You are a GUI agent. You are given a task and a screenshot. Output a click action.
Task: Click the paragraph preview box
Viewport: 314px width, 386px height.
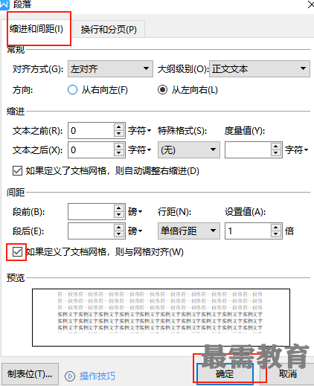[x=161, y=318]
